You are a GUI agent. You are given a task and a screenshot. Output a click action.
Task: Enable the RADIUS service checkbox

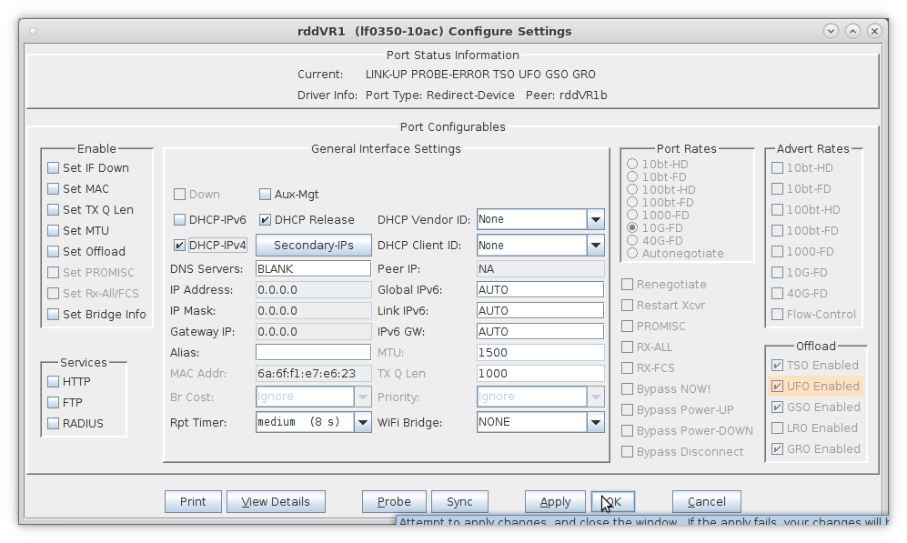click(x=54, y=424)
